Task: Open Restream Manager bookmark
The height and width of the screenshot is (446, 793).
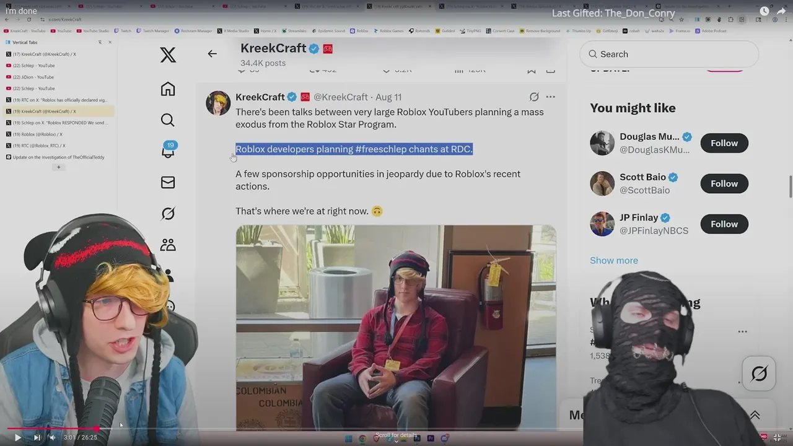Action: pyautogui.click(x=193, y=30)
